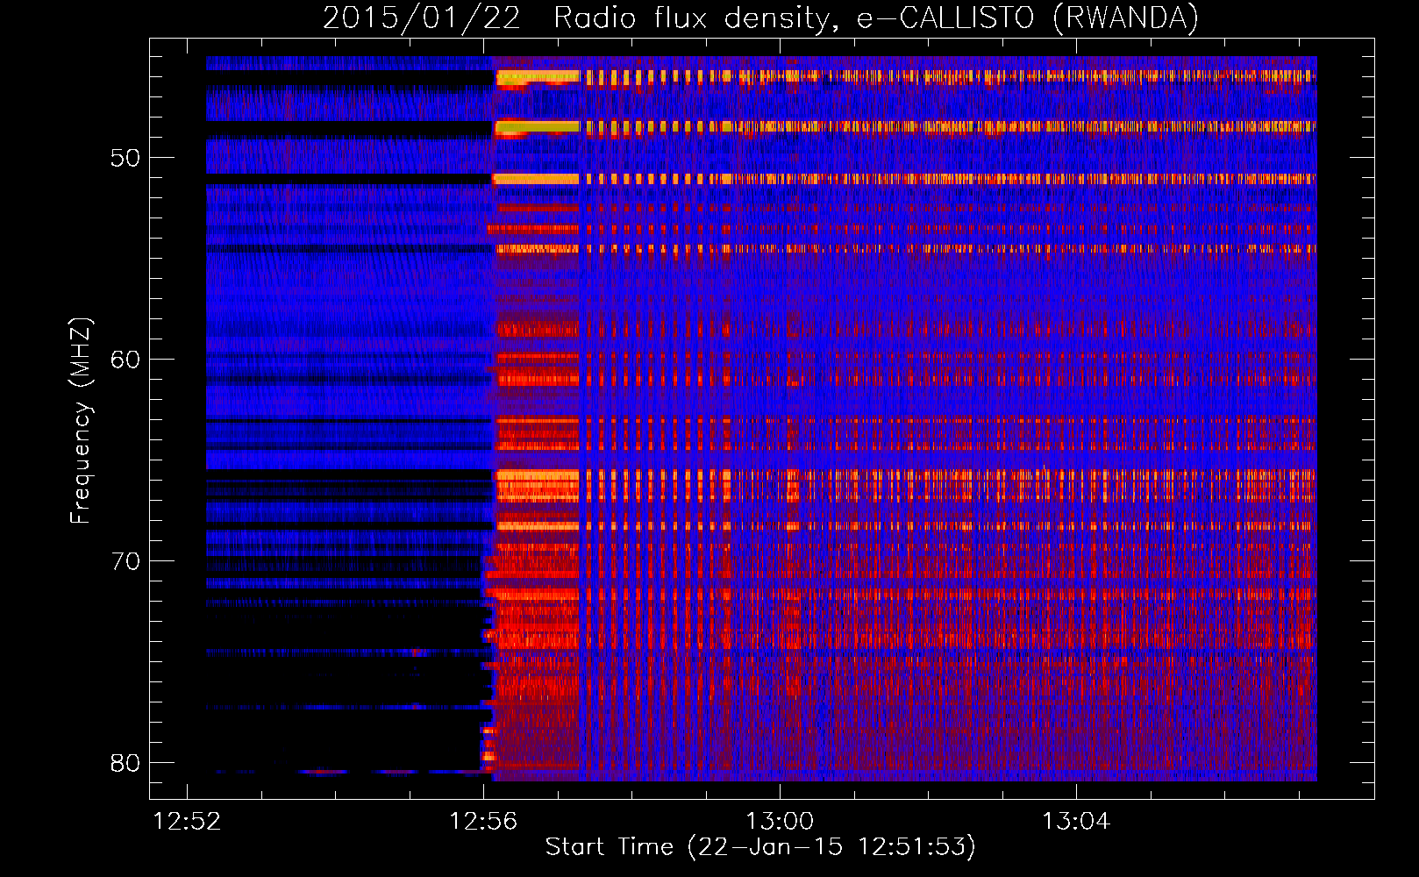Click the 13:00 time tick label
The height and width of the screenshot is (877, 1419).
tap(780, 822)
